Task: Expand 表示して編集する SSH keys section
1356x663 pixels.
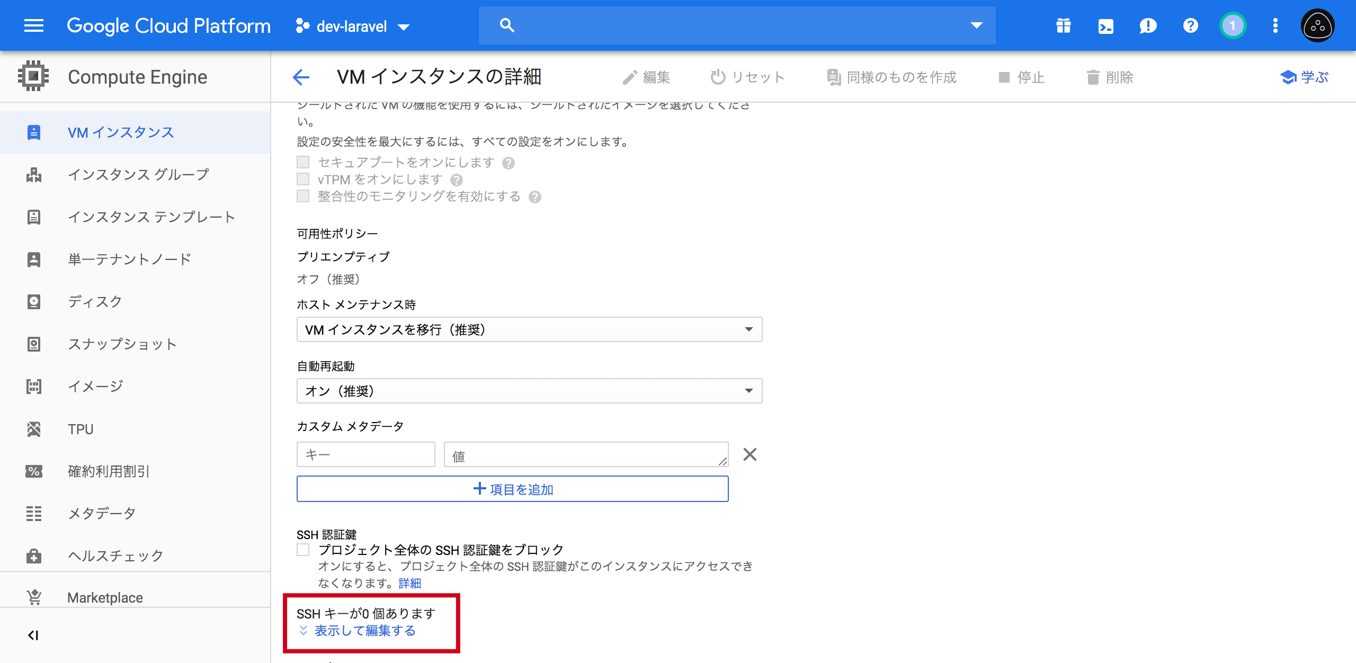Action: click(364, 631)
